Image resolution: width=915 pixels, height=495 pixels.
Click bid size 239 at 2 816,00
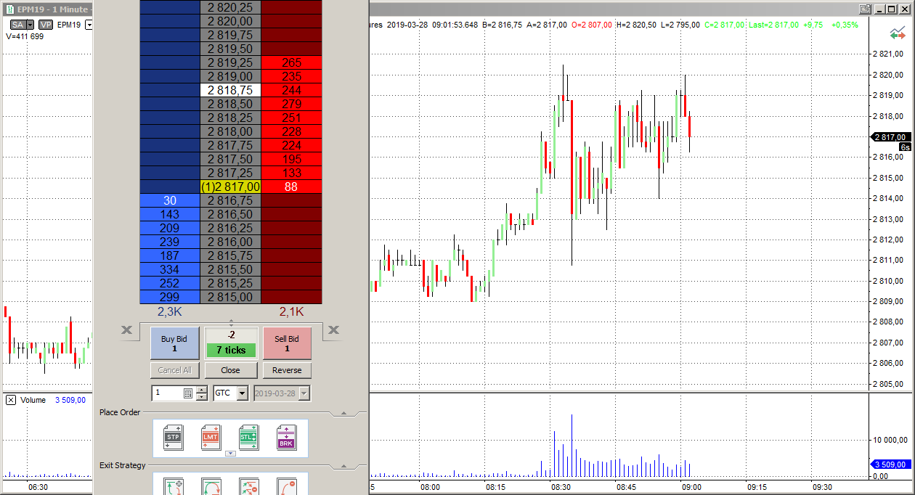170,242
